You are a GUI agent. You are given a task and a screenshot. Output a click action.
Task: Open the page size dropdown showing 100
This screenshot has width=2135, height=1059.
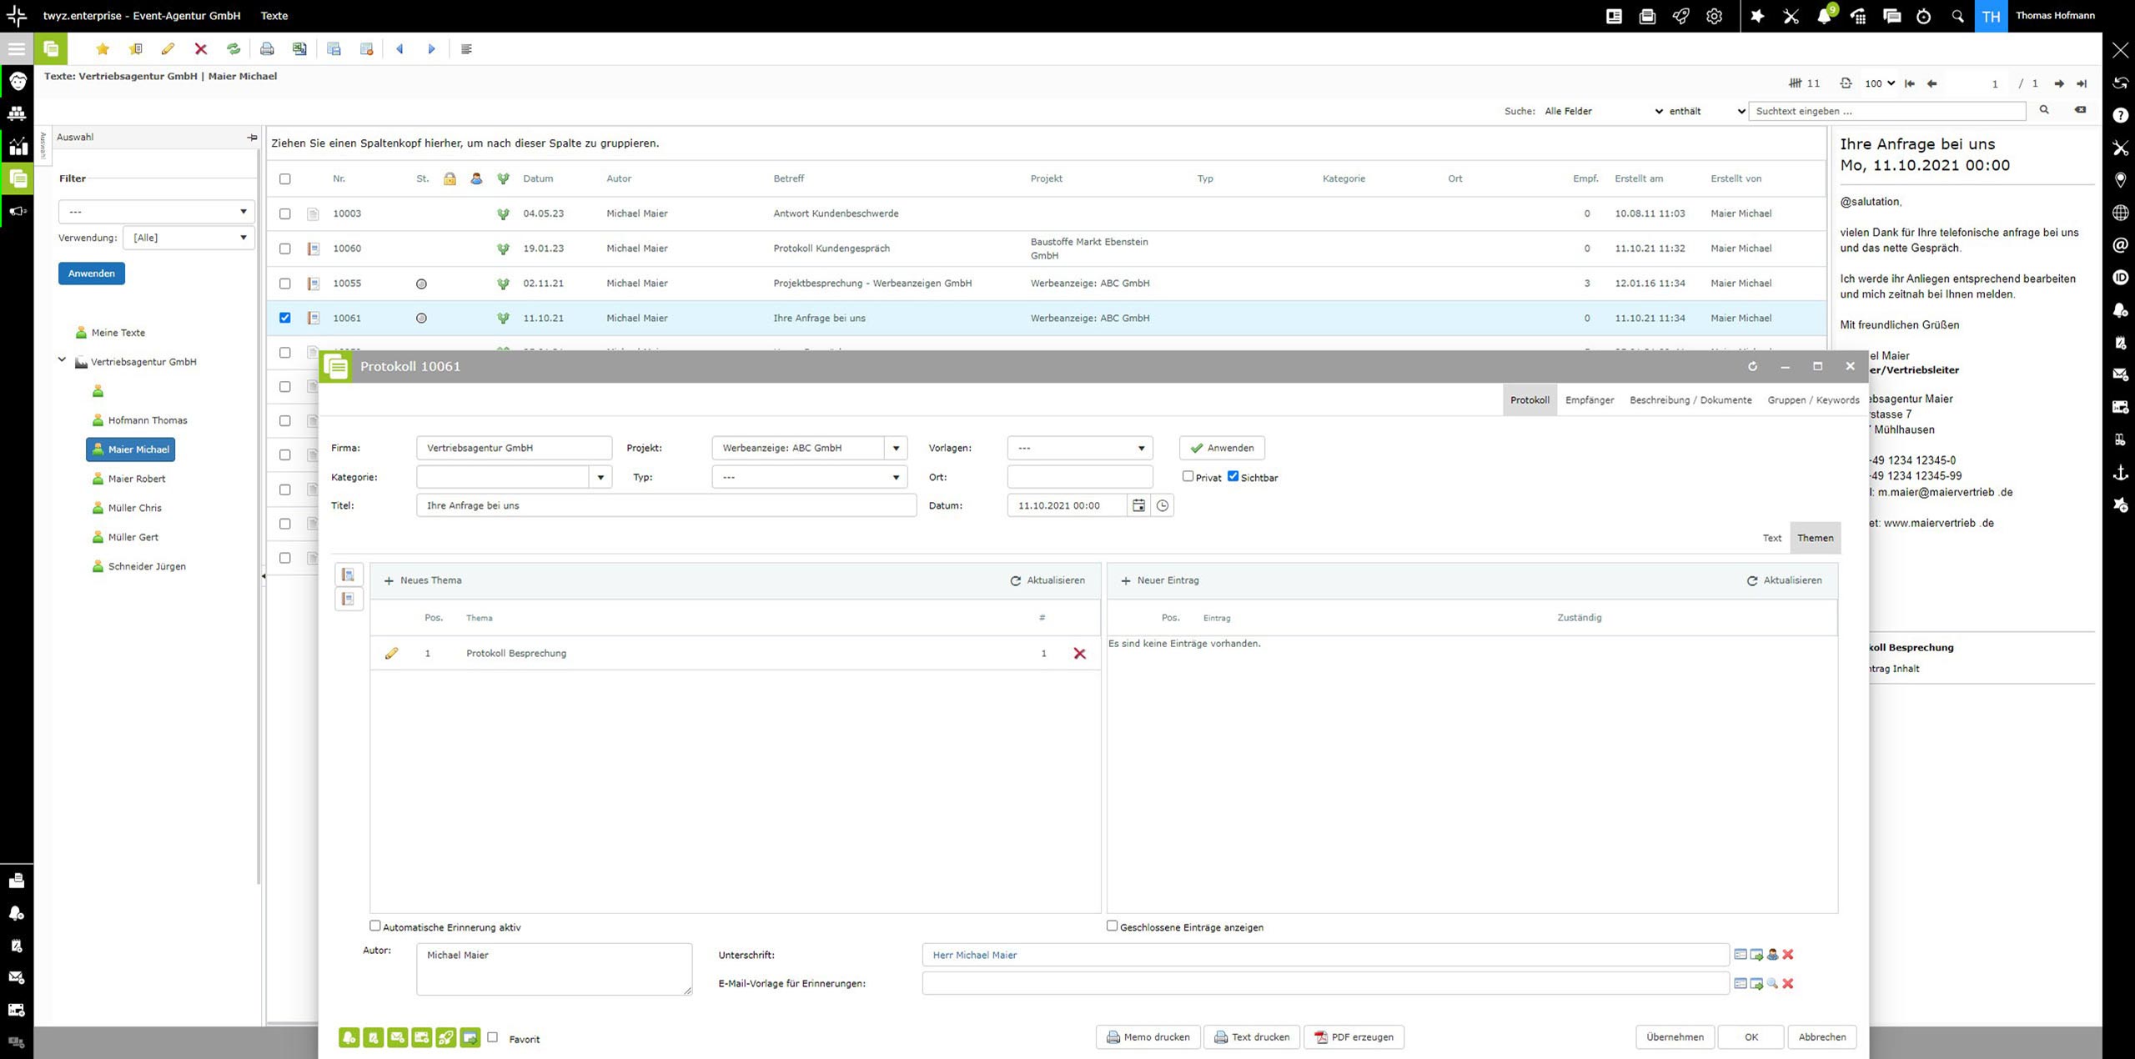coord(1880,83)
